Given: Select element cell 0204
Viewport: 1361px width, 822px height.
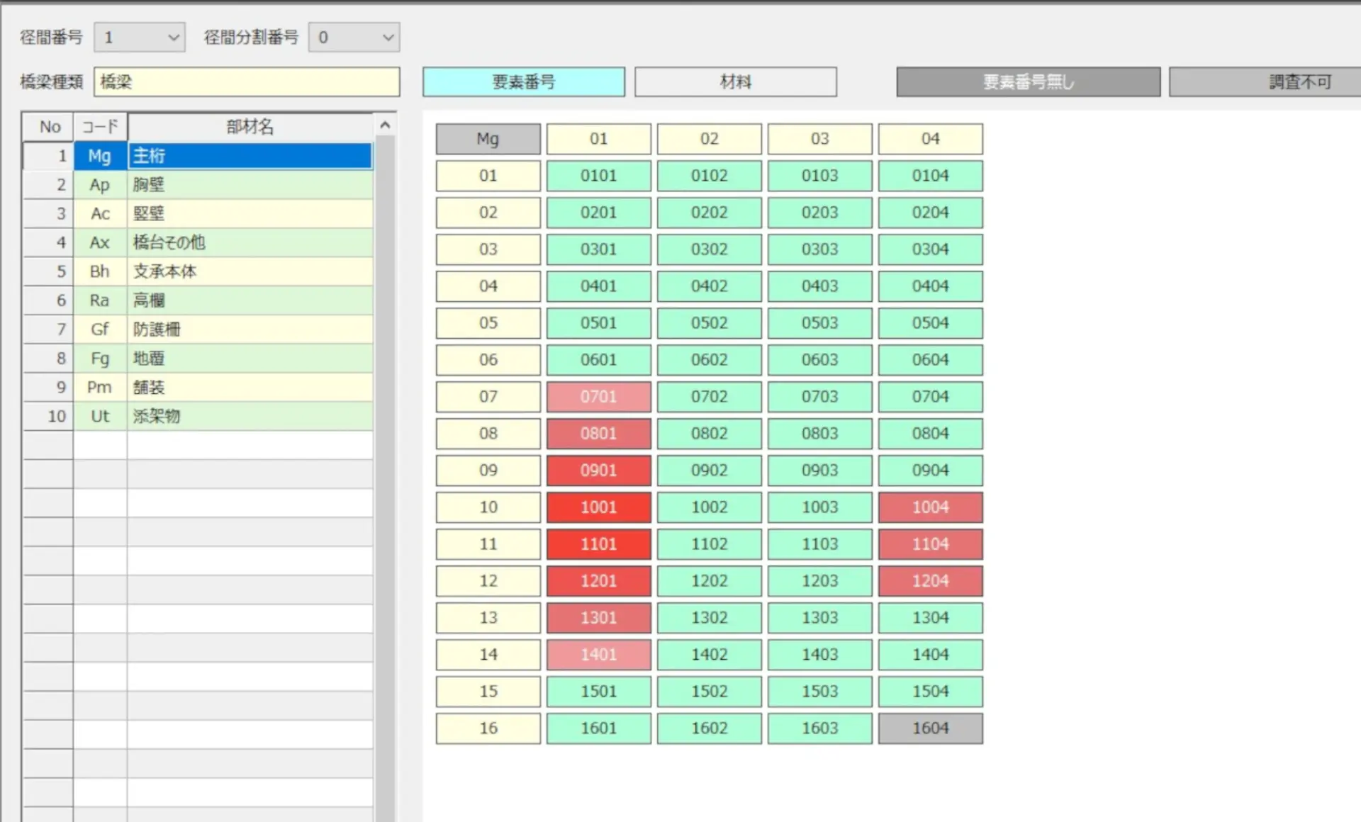Looking at the screenshot, I should point(931,213).
